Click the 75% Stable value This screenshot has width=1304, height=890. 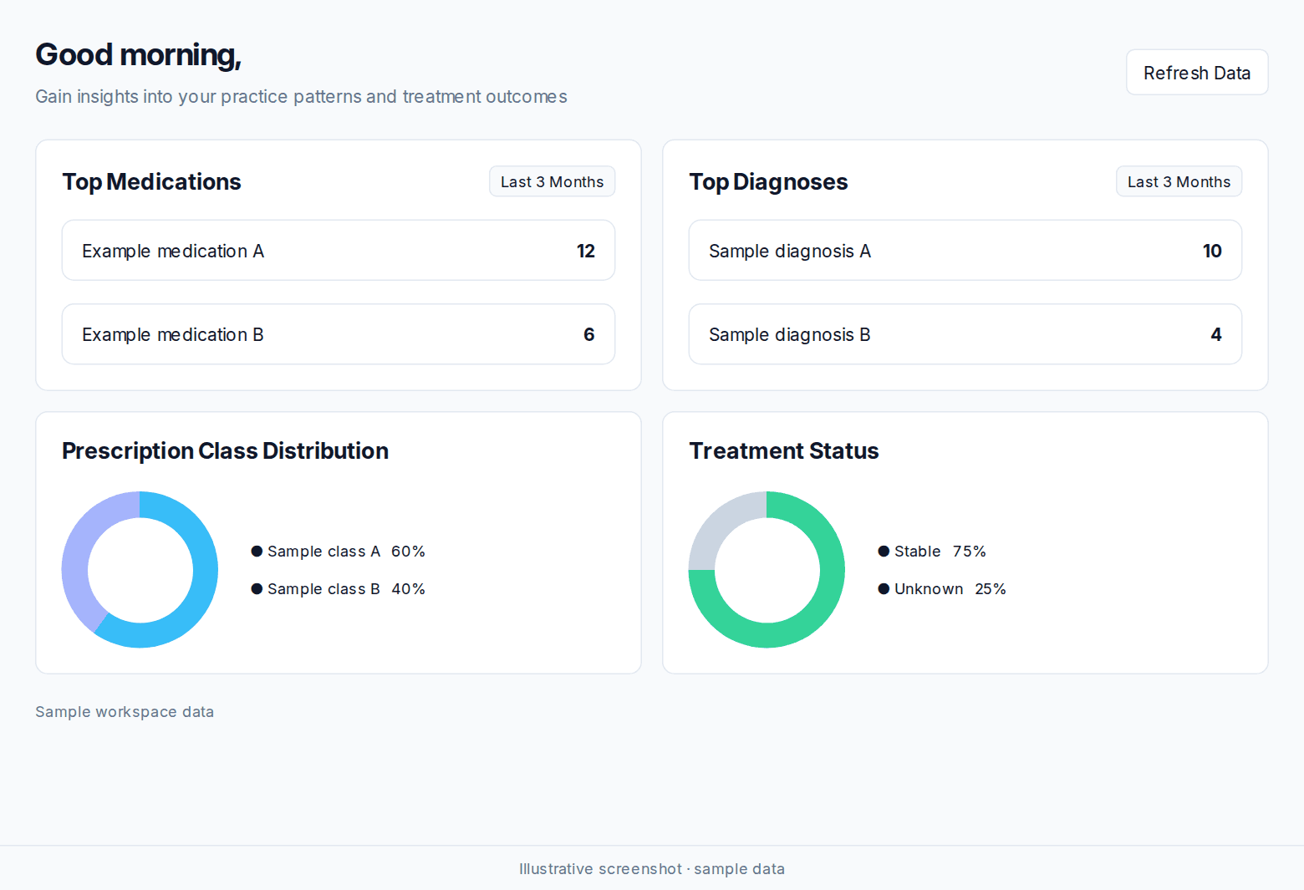tap(970, 552)
